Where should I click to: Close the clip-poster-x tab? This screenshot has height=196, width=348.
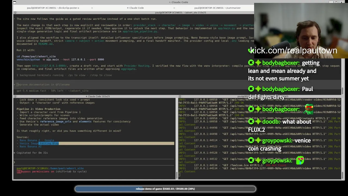pyautogui.click(x=92, y=8)
